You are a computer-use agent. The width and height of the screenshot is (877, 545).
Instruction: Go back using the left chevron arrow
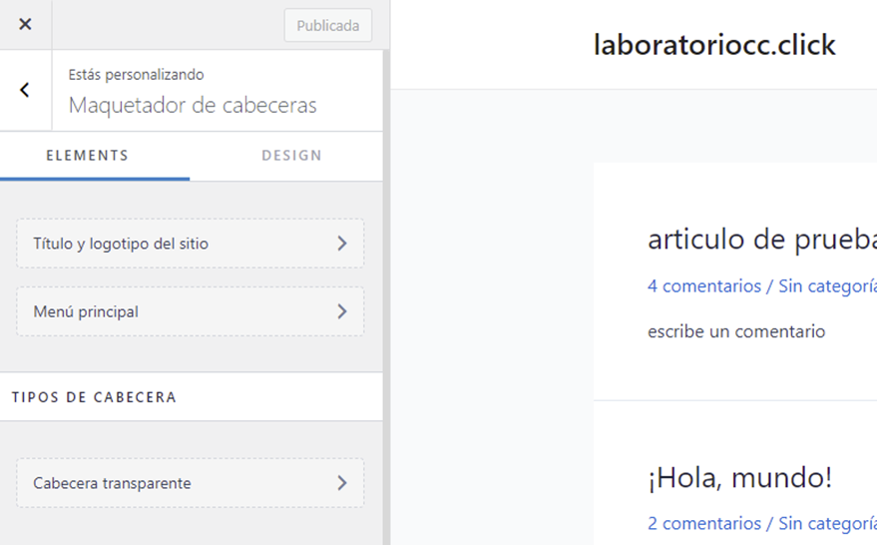click(25, 90)
